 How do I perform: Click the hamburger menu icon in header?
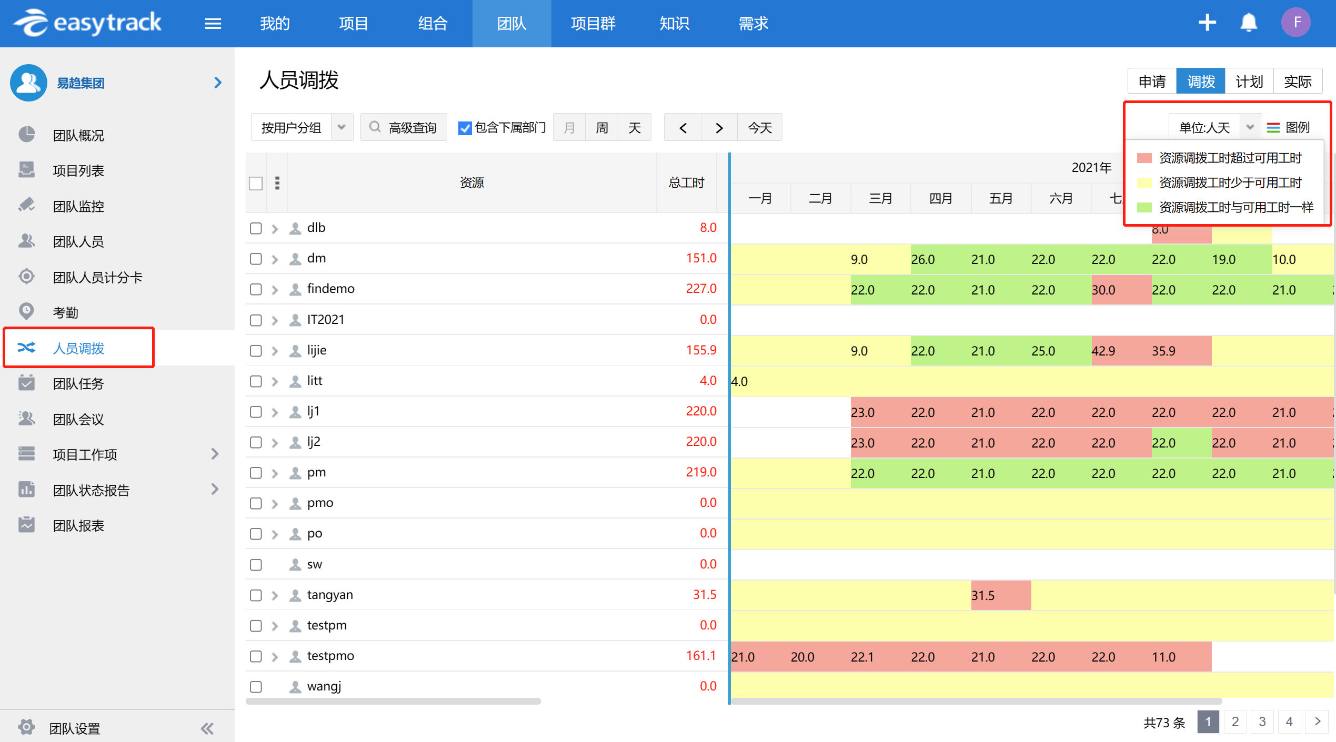213,24
